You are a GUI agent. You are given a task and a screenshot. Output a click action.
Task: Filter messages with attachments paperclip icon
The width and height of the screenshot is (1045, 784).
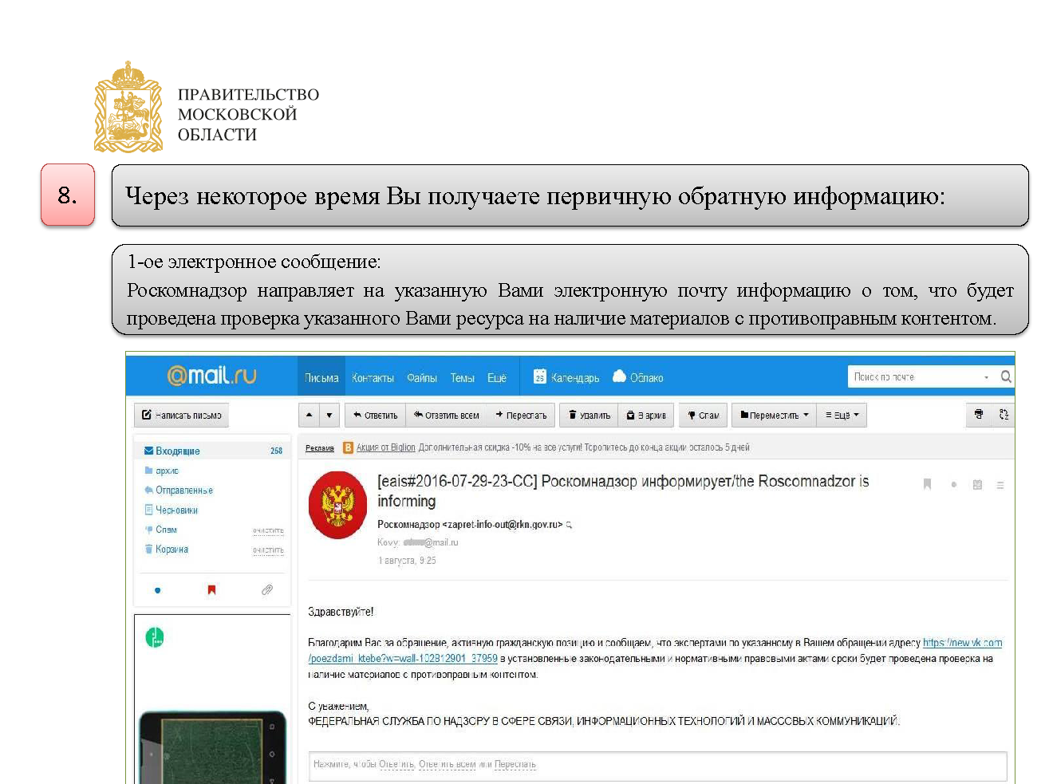click(x=266, y=590)
